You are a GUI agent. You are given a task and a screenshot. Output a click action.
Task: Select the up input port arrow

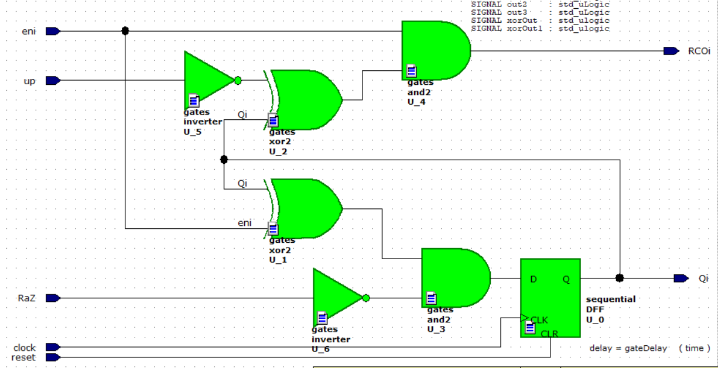coord(53,81)
